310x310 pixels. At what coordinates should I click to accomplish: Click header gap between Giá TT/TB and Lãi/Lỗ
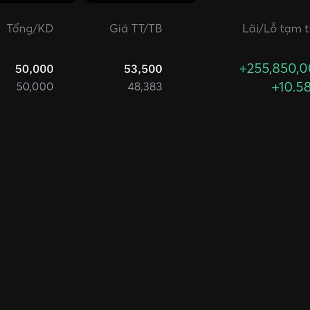[x=202, y=28]
